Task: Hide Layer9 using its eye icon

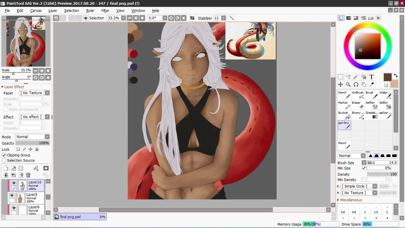Action: coord(14,208)
